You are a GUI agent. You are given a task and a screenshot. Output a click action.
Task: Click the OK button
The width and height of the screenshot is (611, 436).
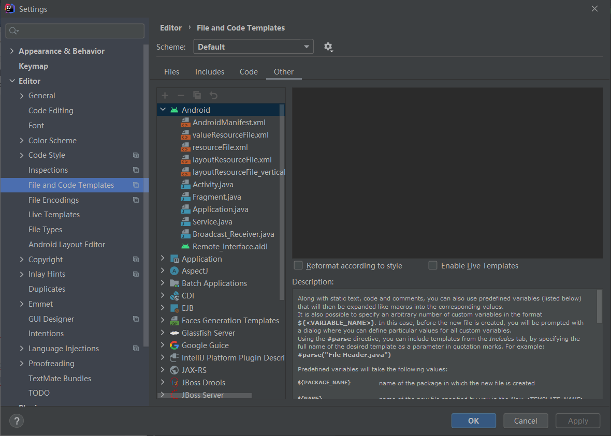(473, 421)
